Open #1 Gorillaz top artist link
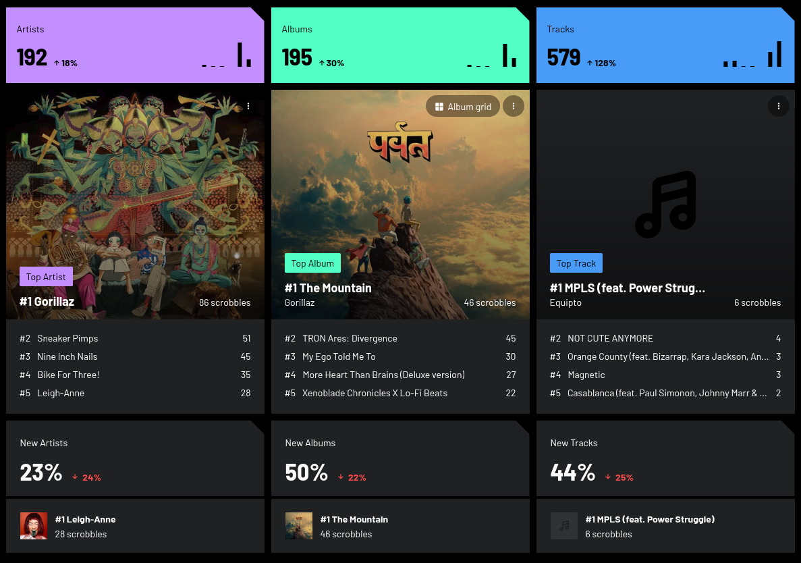This screenshot has width=801, height=563. coord(47,302)
